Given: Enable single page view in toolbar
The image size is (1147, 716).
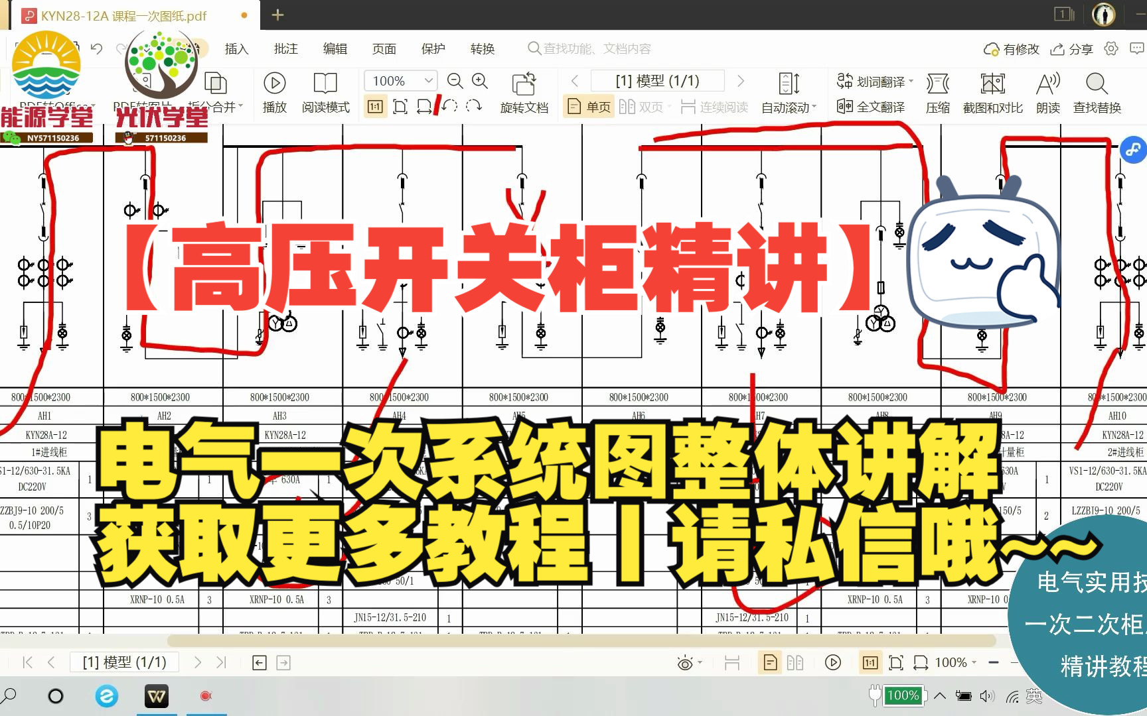Looking at the screenshot, I should pos(588,107).
